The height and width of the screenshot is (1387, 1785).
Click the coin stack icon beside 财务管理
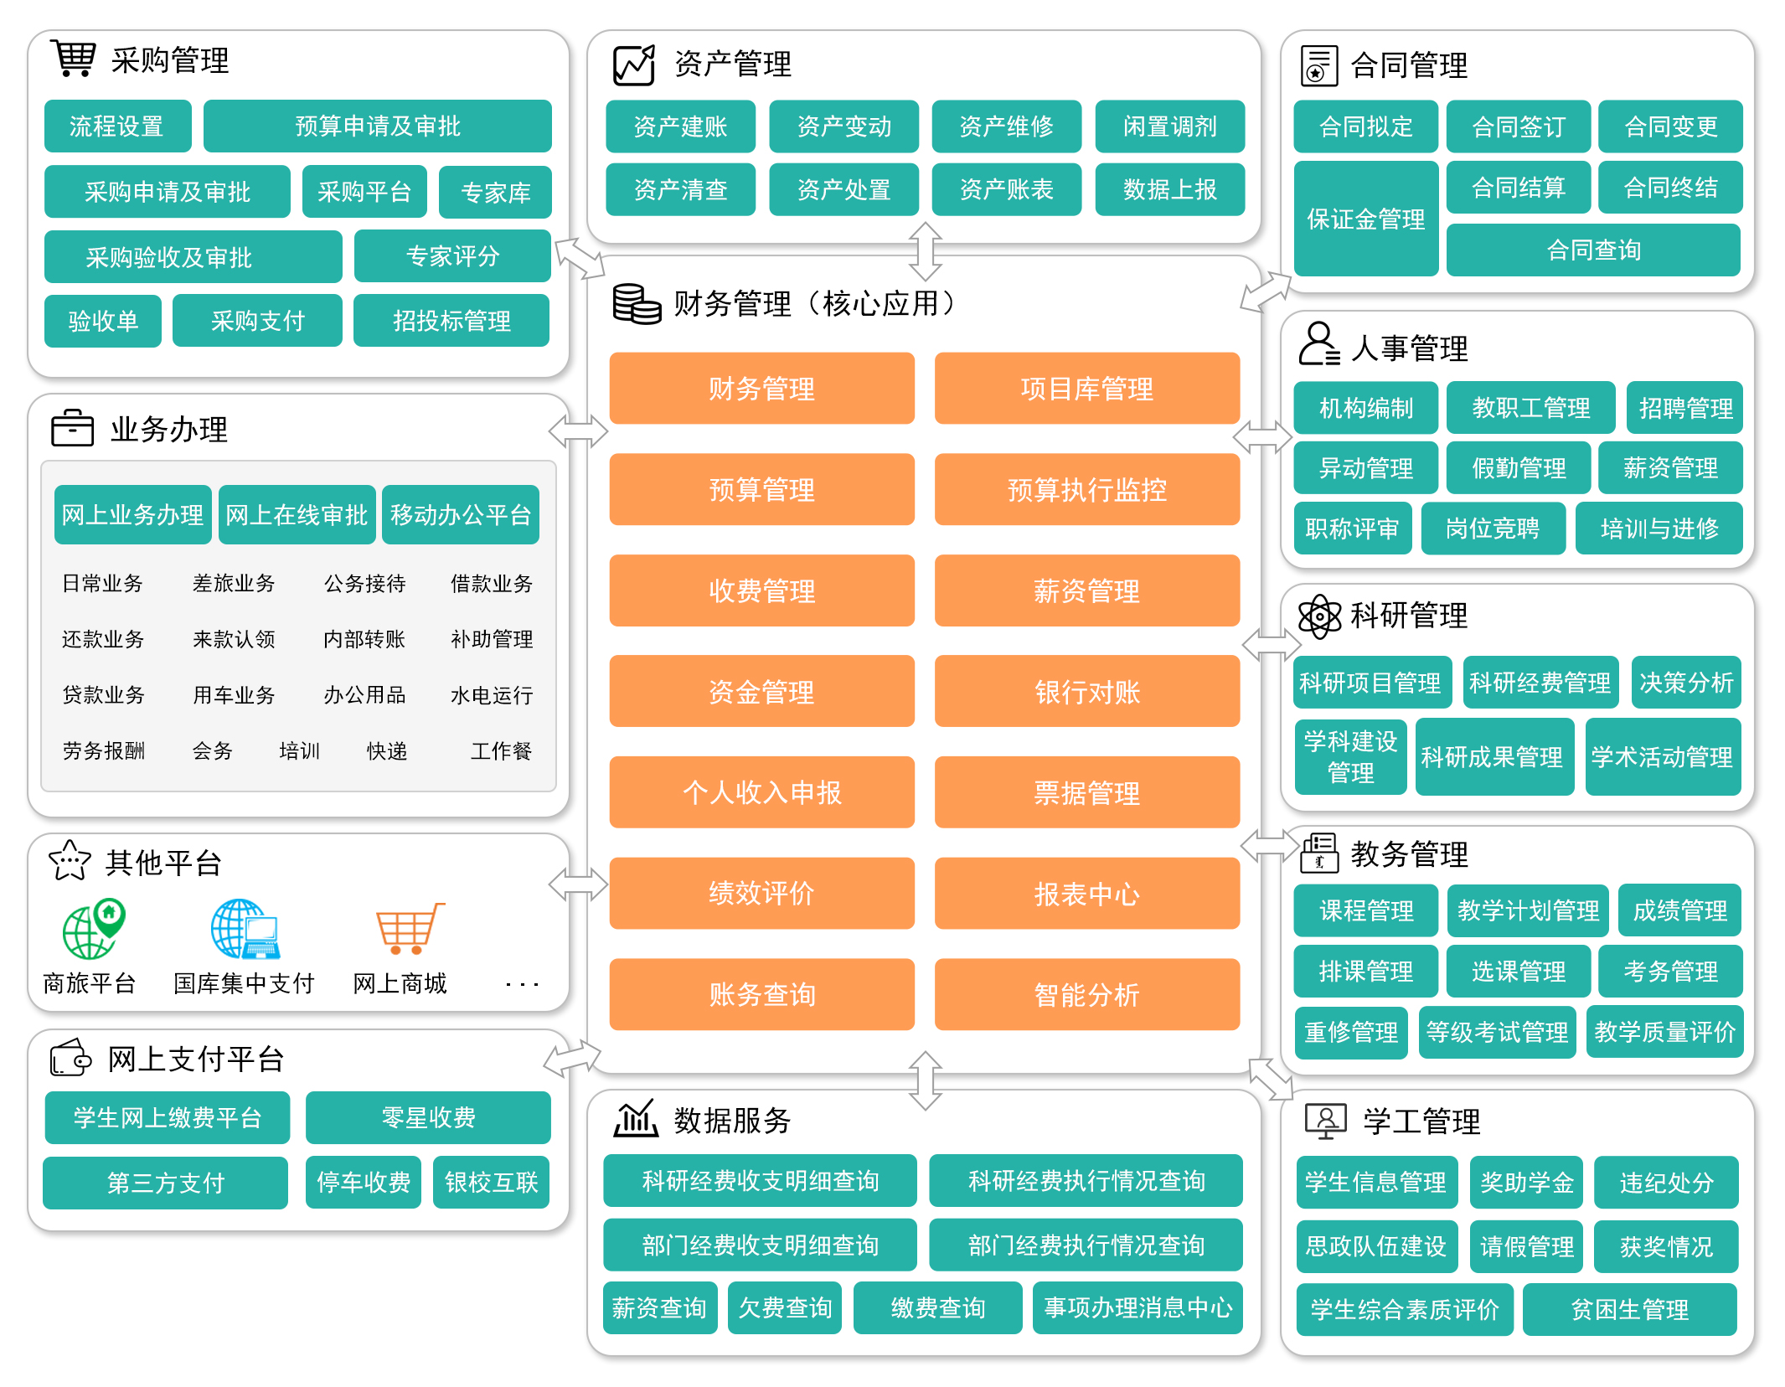click(x=637, y=304)
